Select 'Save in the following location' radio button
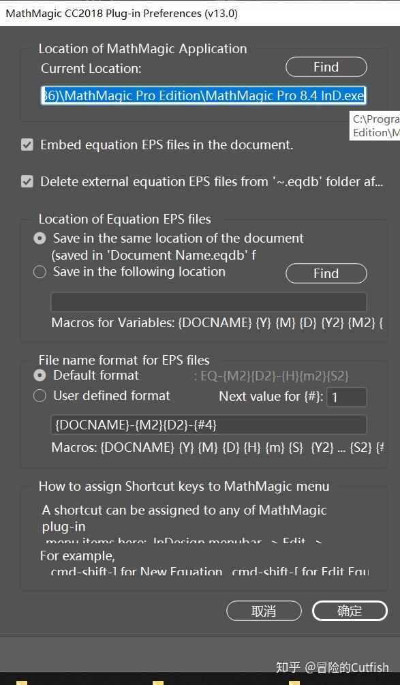 pos(39,271)
